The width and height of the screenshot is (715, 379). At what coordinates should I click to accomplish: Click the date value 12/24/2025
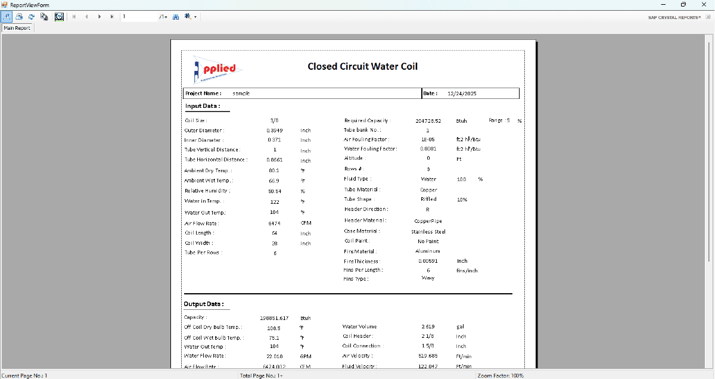[462, 94]
